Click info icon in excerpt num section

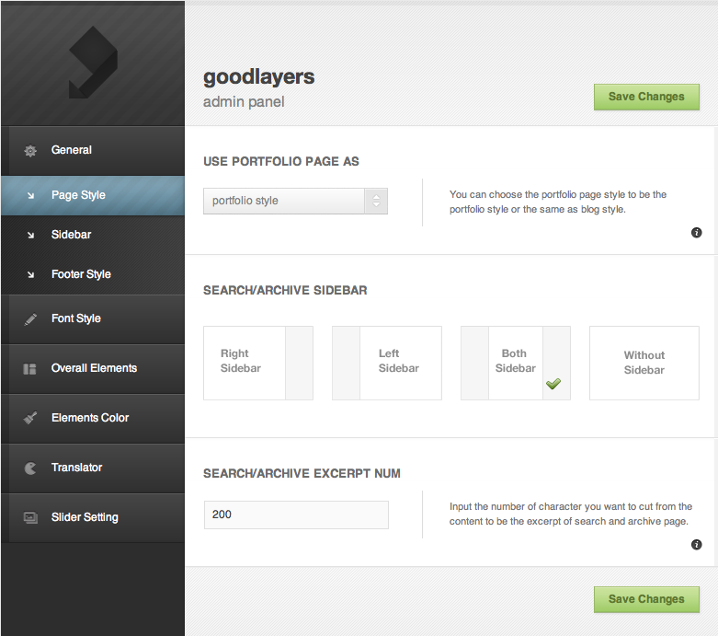[696, 545]
